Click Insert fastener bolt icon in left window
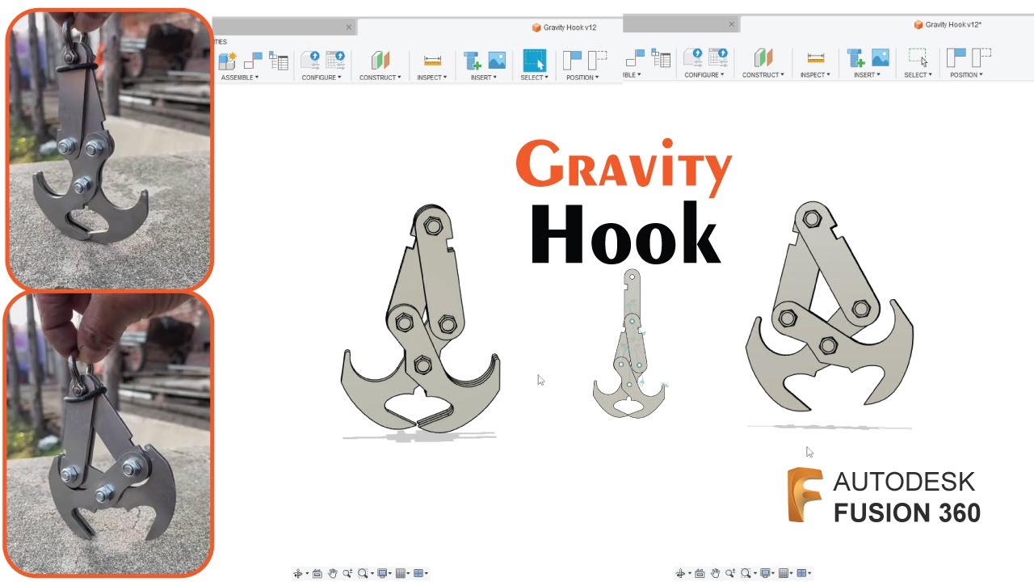 point(473,61)
